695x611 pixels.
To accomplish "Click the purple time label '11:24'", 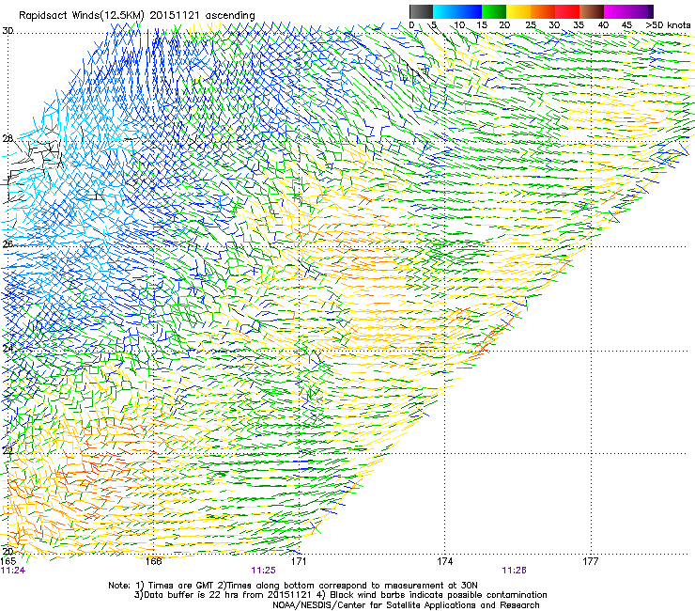I will pyautogui.click(x=13, y=571).
